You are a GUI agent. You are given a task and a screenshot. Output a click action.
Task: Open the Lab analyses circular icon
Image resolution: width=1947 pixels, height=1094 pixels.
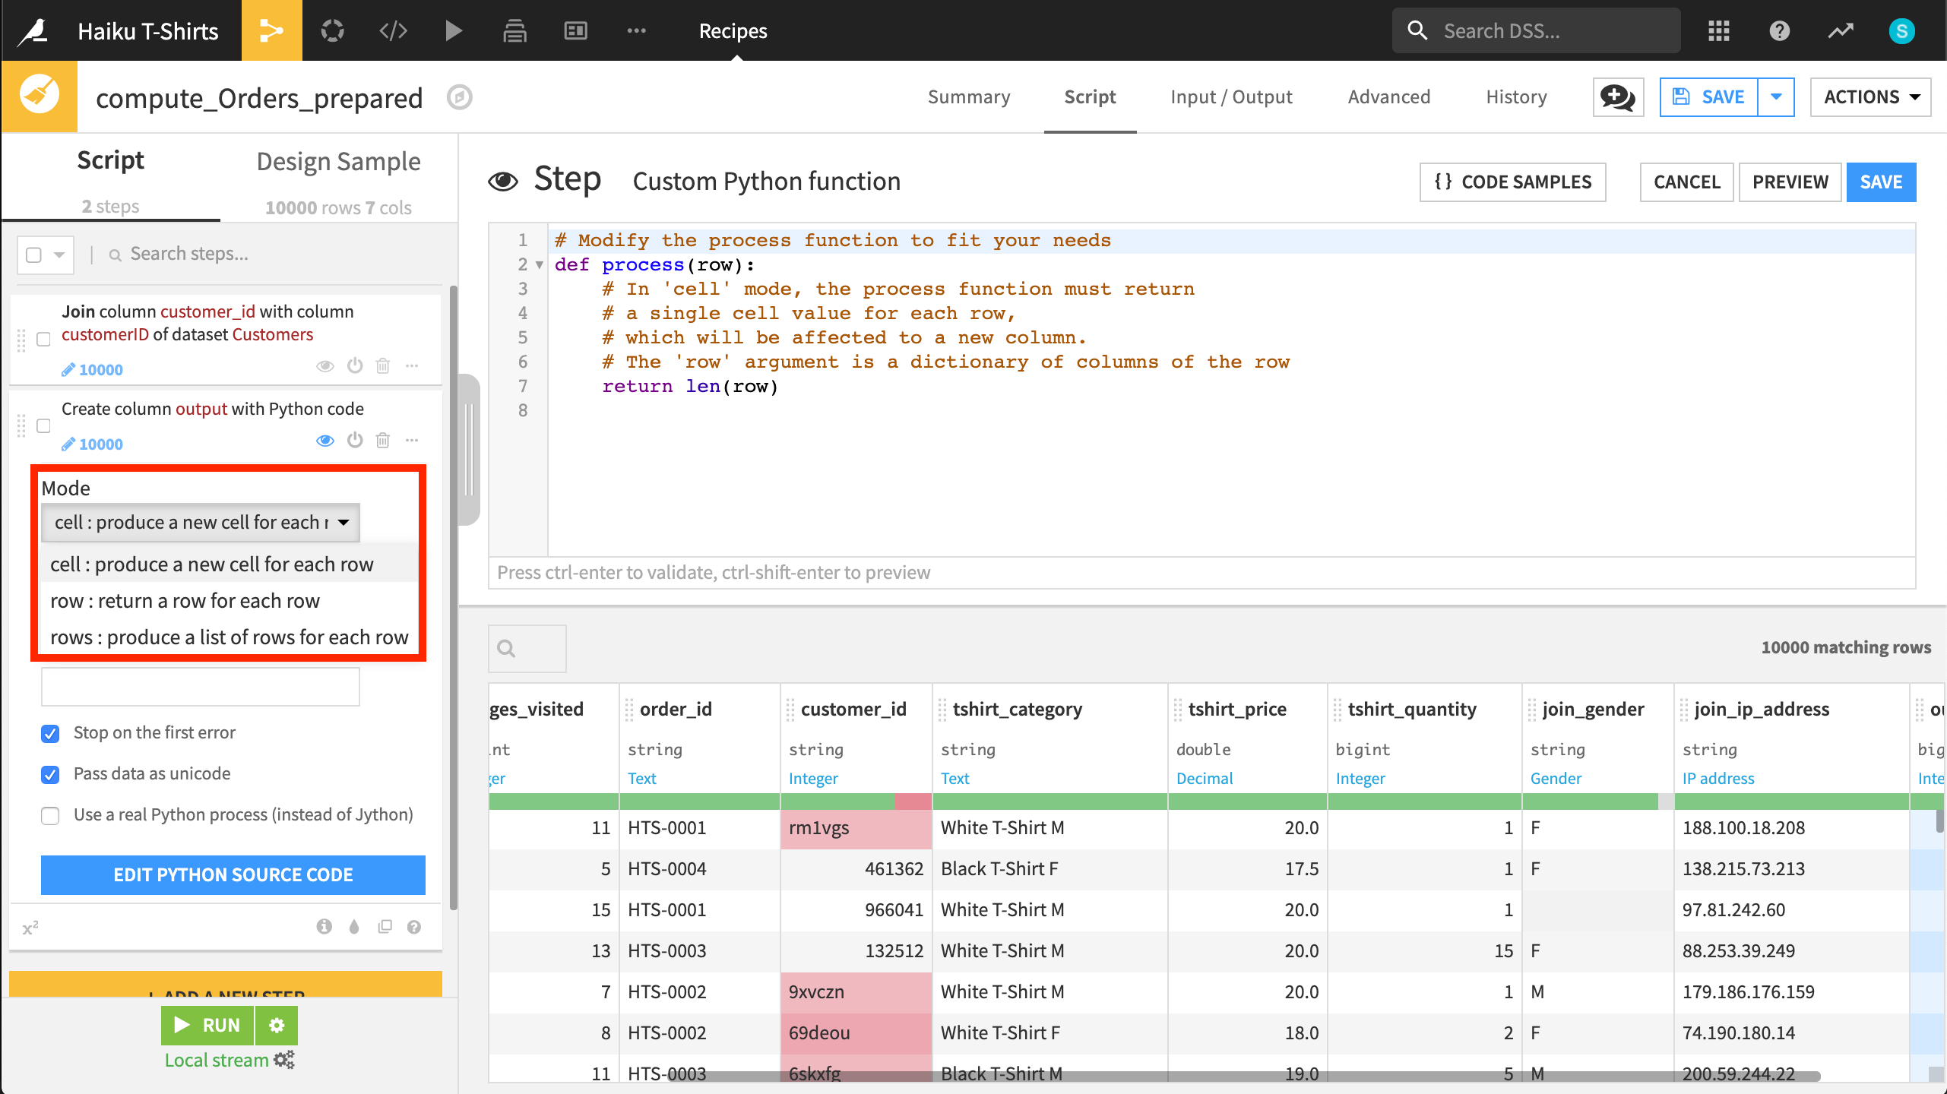point(332,30)
